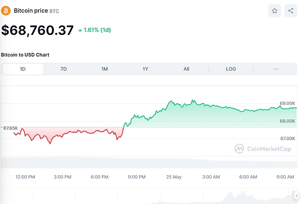The image size is (303, 204).
Task: Click the 67.65K opening price label
Action: 10,128
